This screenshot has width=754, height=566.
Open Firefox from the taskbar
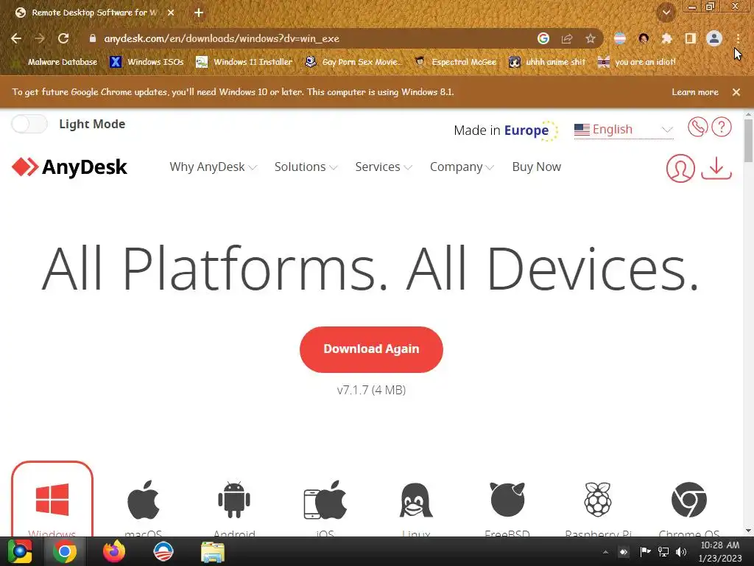(114, 551)
